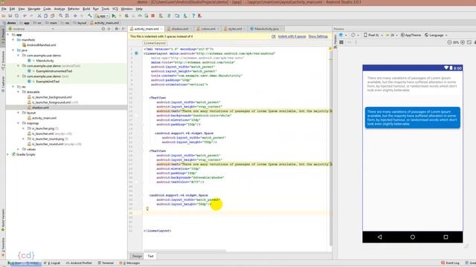Click Show Settings link
The height and width of the screenshot is (267, 476).
tap(318, 36)
